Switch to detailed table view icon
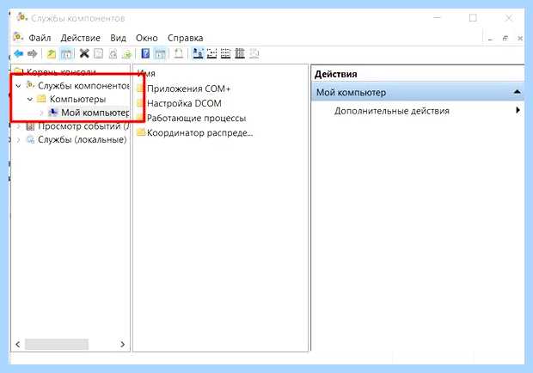533x373 pixels. click(x=240, y=53)
